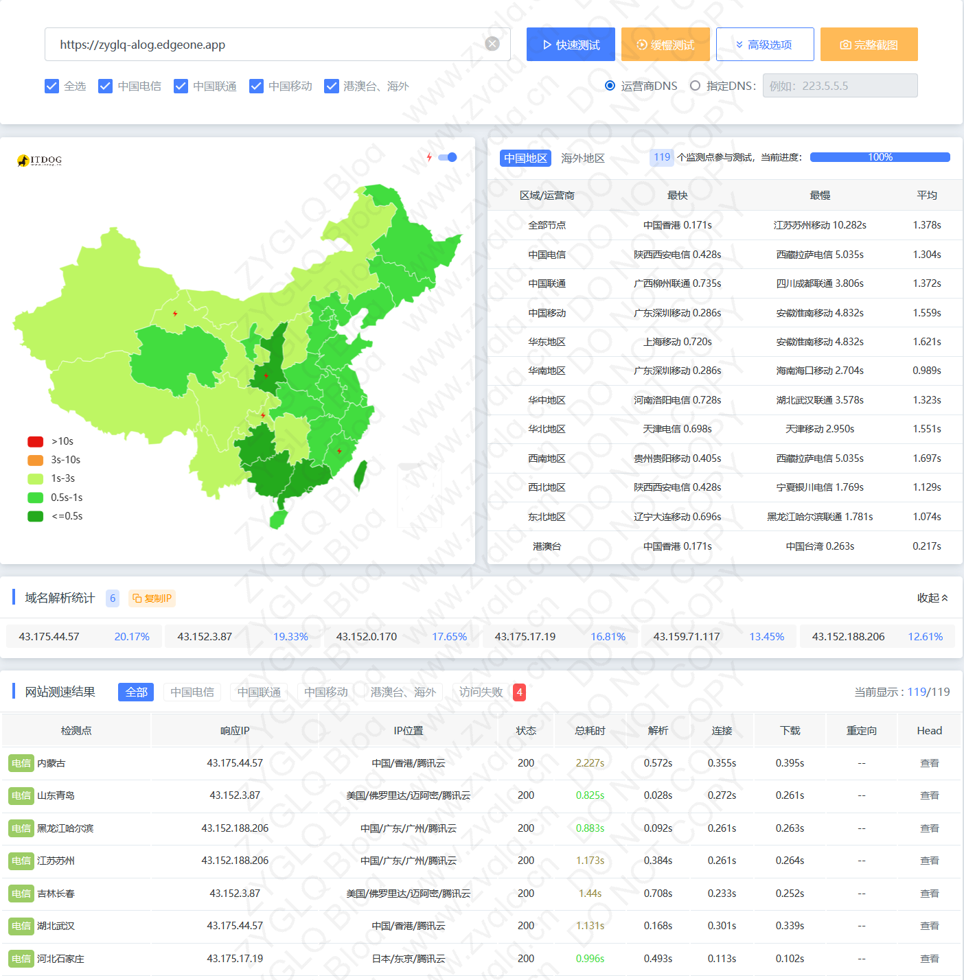964x980 pixels.
Task: Uncheck the 中国电信 checkbox
Action: [105, 86]
